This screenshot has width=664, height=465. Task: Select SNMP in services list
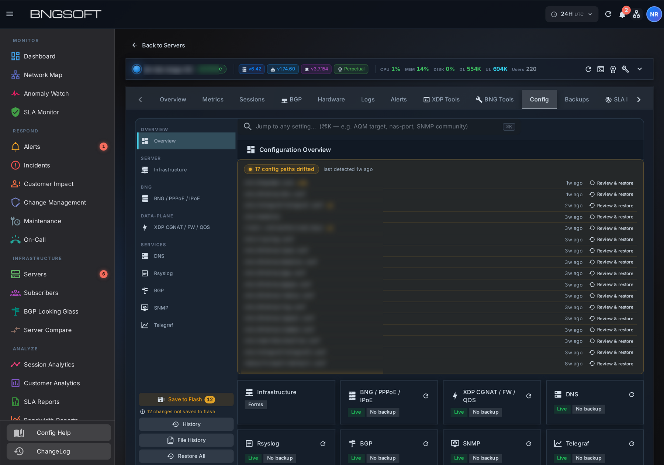point(186,308)
